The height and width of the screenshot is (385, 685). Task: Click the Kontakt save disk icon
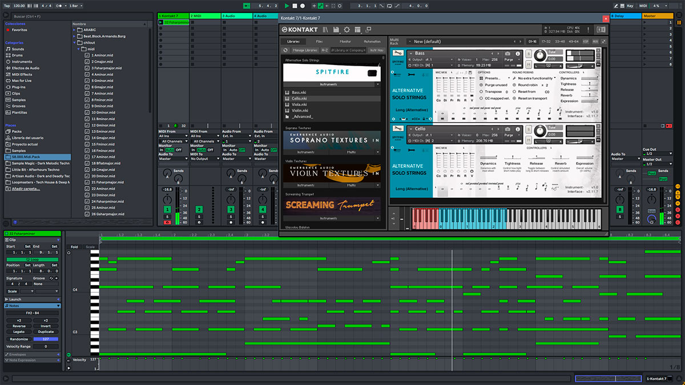(336, 29)
